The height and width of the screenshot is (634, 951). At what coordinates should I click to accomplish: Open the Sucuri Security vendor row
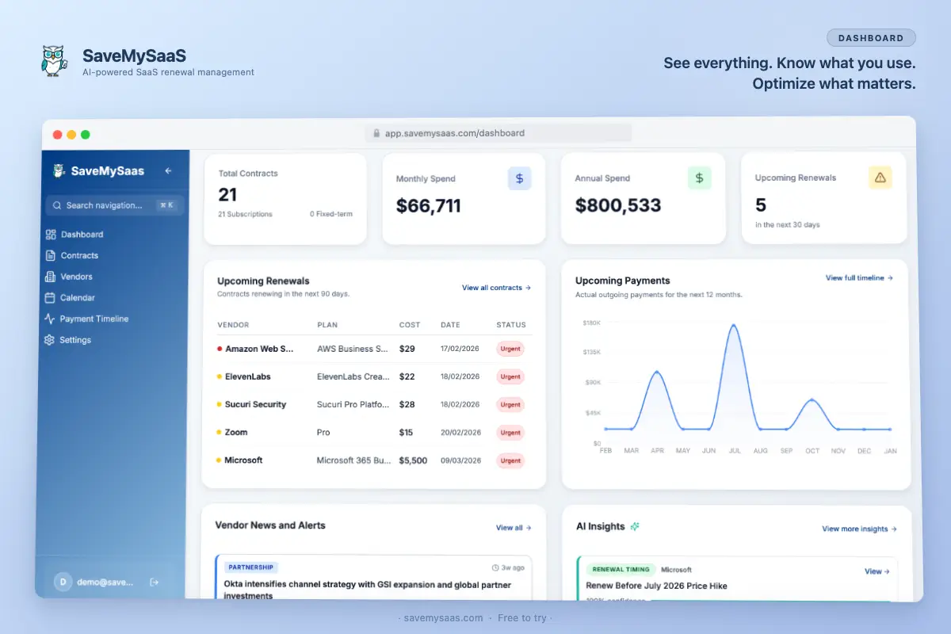coord(373,404)
